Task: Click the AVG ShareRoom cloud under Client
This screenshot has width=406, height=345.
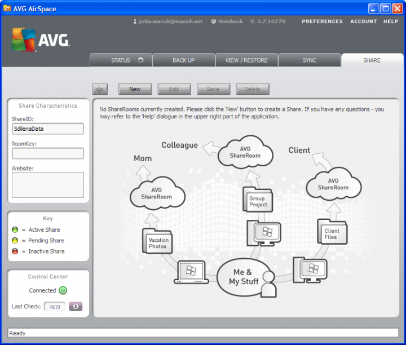Action: click(x=333, y=184)
